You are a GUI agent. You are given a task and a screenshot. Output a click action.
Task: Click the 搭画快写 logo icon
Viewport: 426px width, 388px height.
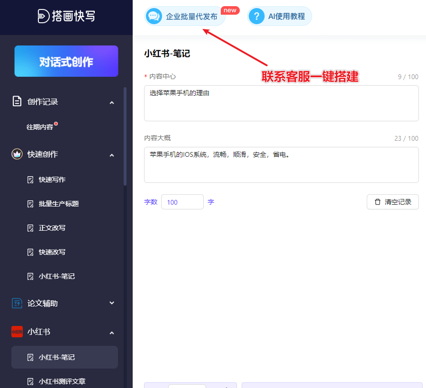click(44, 16)
